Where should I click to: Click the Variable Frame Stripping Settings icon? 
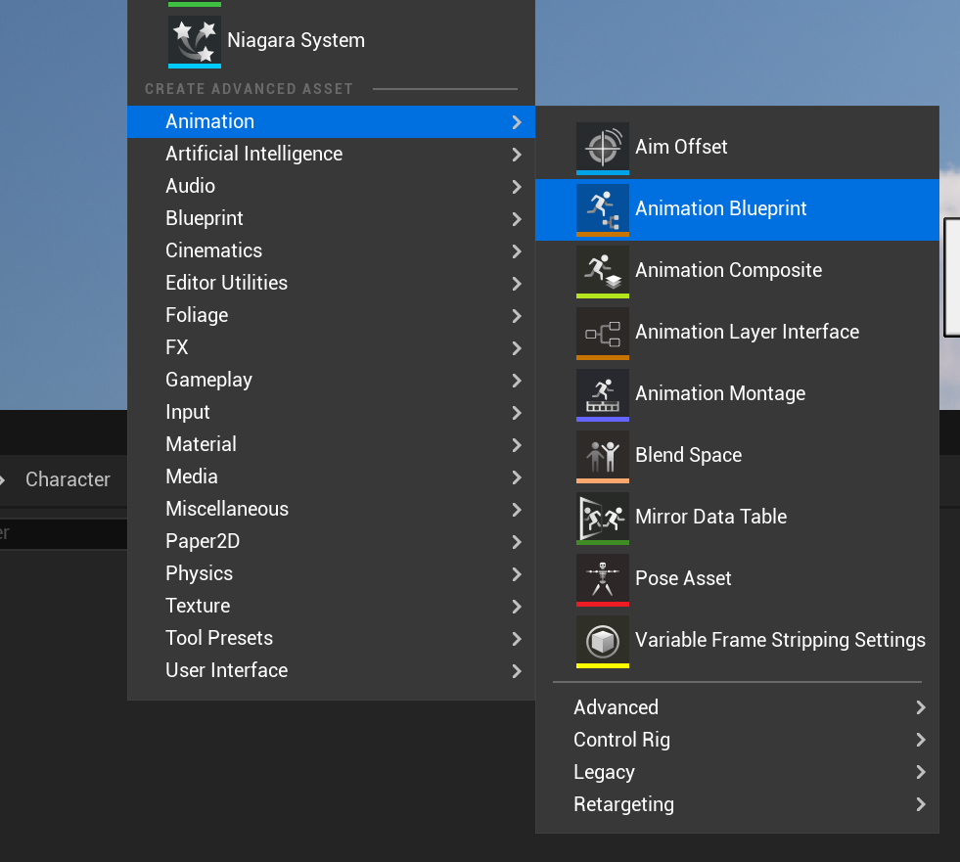point(603,642)
